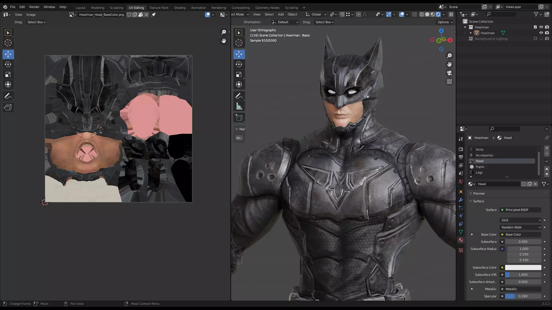Select the Rip Region tool in the UV editor

point(8,107)
